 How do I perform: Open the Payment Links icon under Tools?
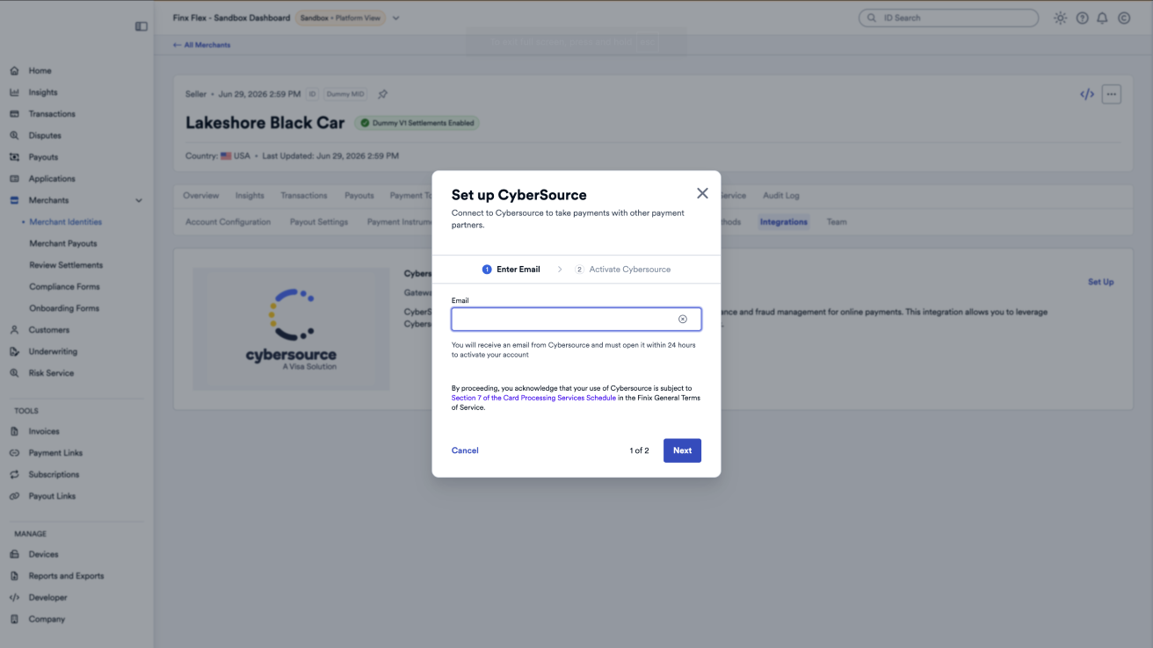14,453
